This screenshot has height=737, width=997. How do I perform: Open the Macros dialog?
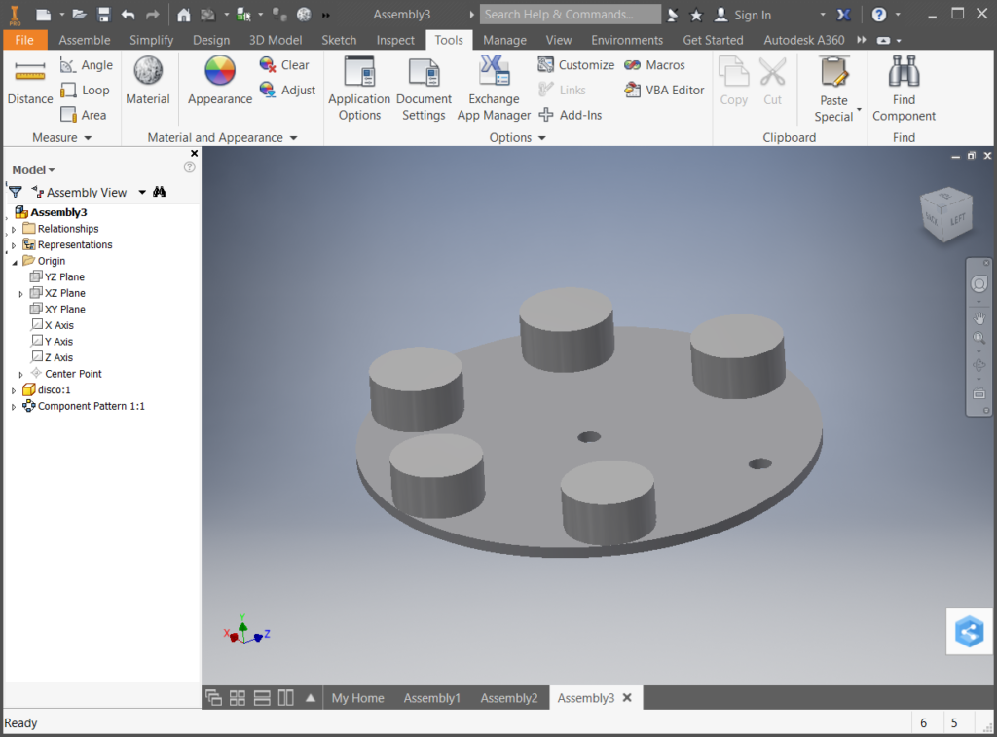point(655,65)
